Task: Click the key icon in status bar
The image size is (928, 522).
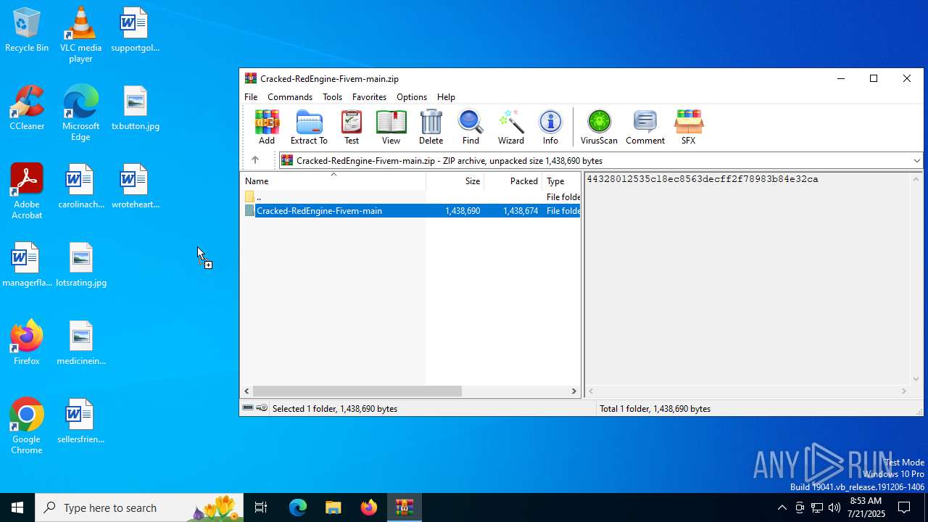Action: [x=262, y=408]
